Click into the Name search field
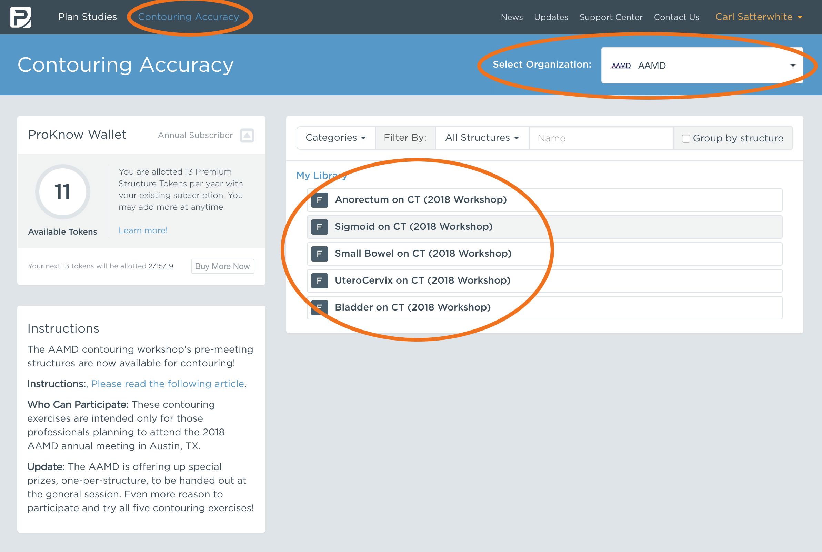 tap(601, 138)
